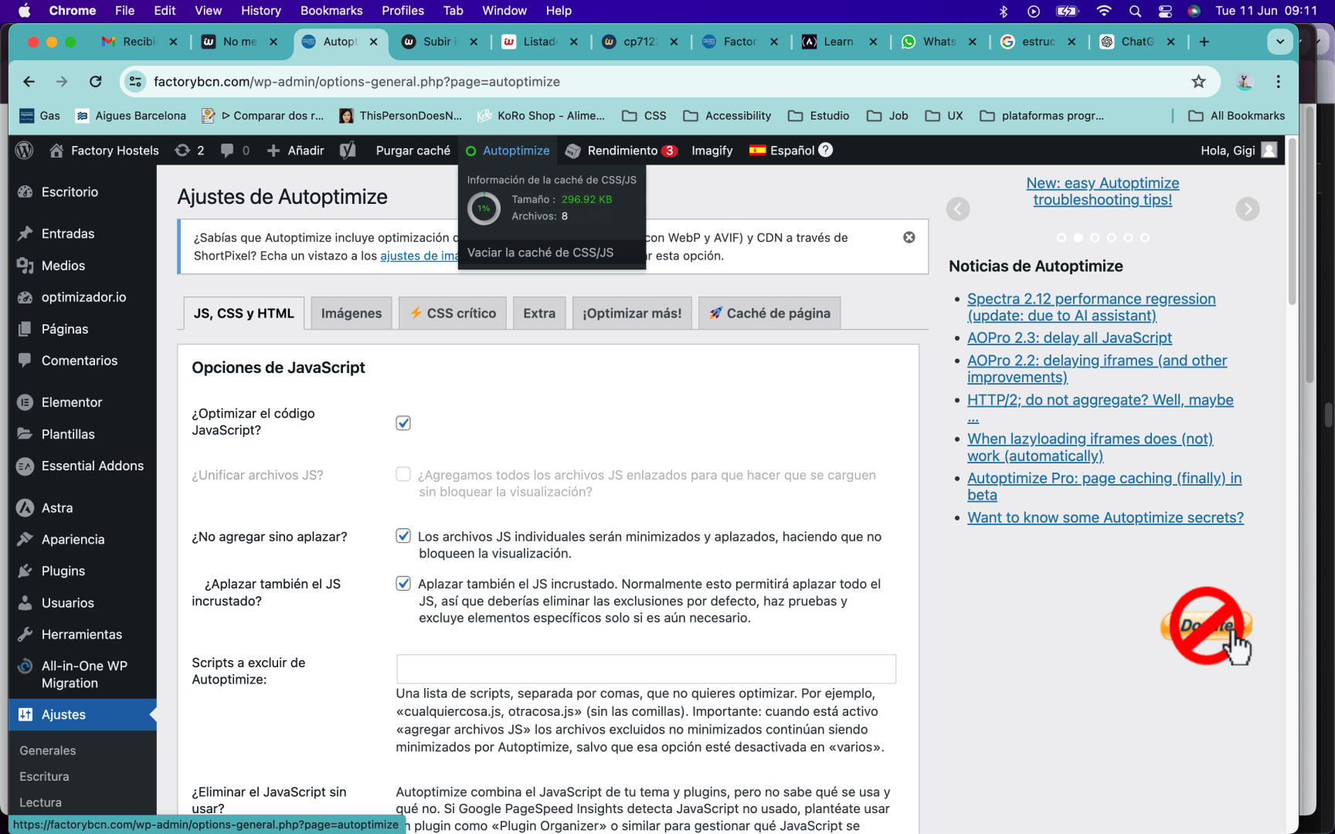Toggle ¿Unificar archivos JS? checkbox
This screenshot has width=1335, height=834.
coord(403,474)
